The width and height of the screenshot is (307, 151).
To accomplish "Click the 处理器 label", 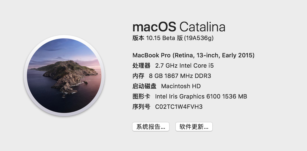I will (x=141, y=65).
